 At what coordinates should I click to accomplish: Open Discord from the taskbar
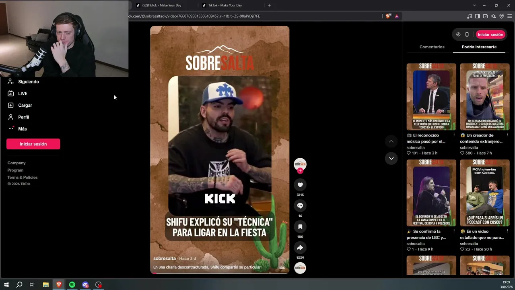pos(85,285)
